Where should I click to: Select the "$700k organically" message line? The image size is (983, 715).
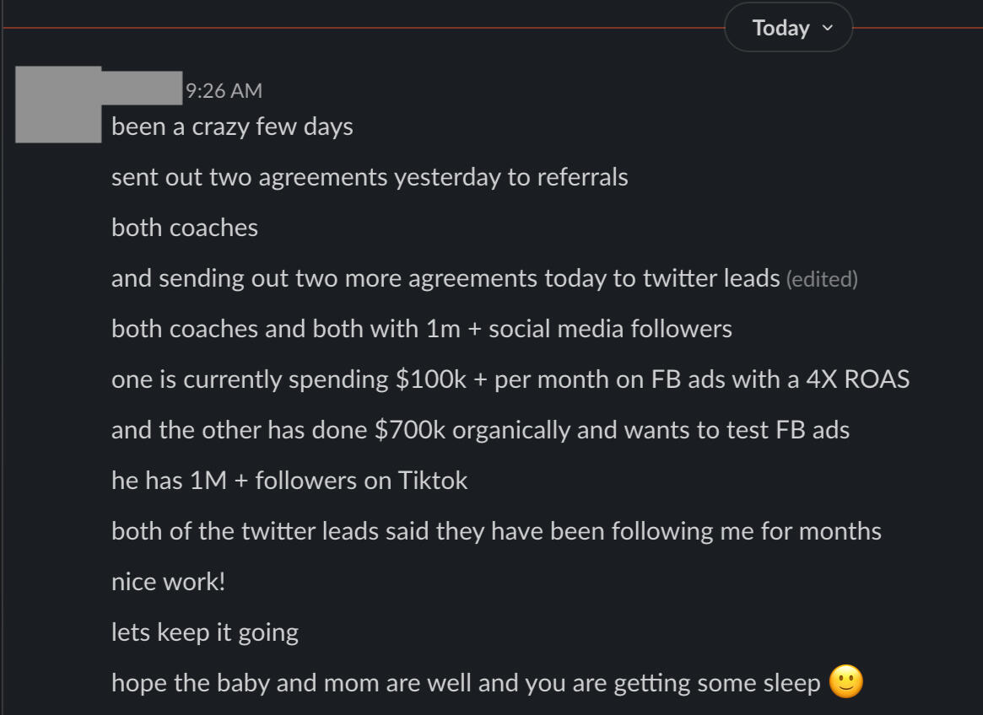(x=480, y=430)
